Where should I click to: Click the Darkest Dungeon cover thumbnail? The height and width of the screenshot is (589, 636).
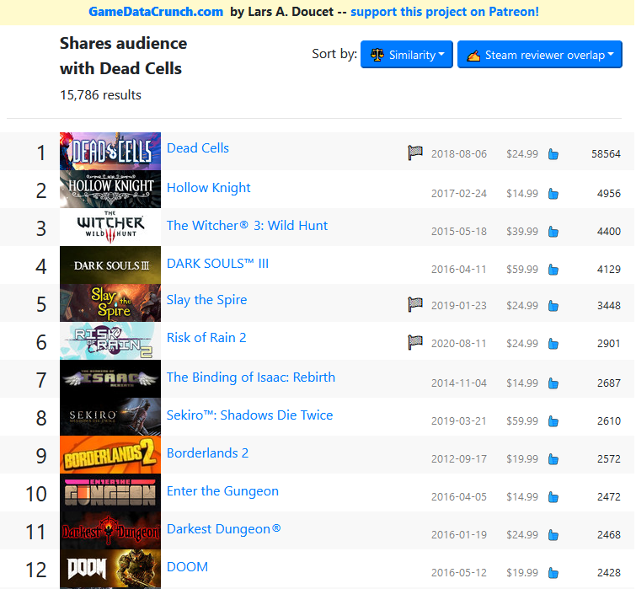coord(110,531)
